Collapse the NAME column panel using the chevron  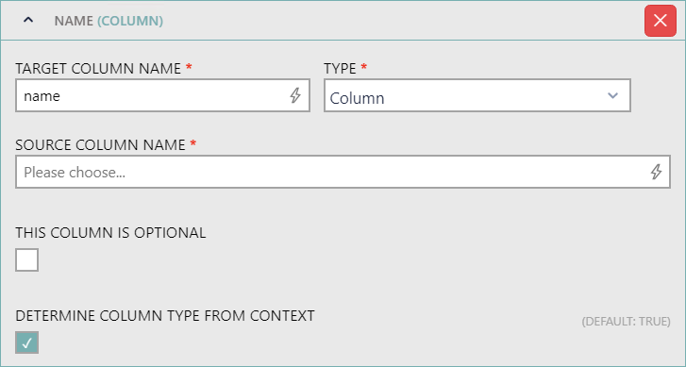point(28,20)
